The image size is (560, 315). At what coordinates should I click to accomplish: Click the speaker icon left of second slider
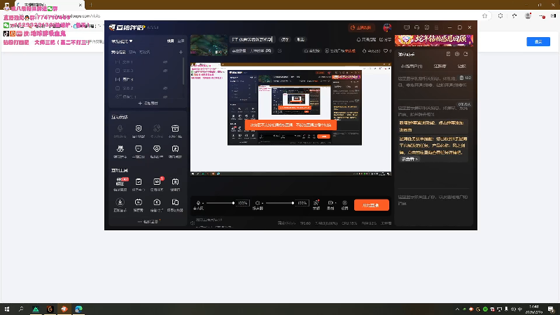(x=258, y=203)
